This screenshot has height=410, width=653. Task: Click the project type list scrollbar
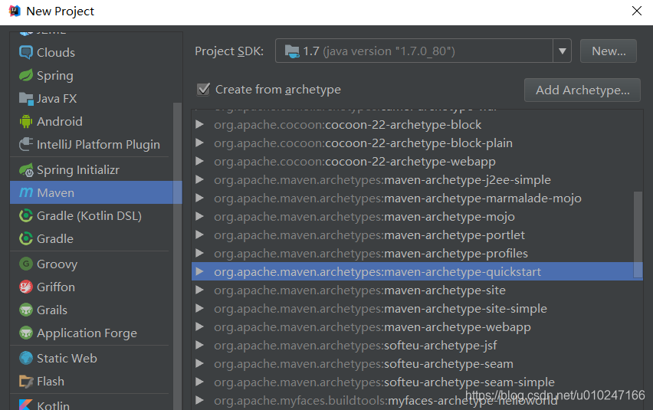point(177,256)
